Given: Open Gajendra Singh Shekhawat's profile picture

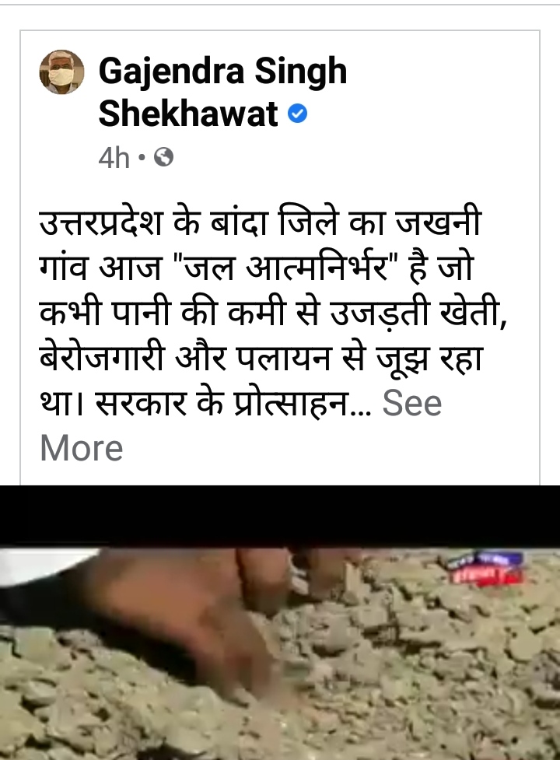Looking at the screenshot, I should (x=61, y=72).
